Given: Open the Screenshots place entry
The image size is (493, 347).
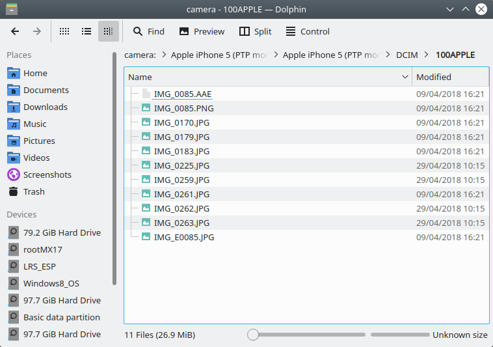Looking at the screenshot, I should point(47,174).
